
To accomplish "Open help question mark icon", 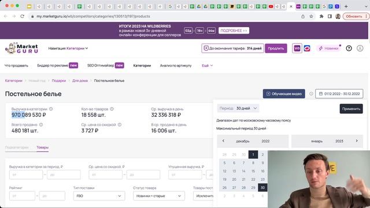I will [349, 49].
